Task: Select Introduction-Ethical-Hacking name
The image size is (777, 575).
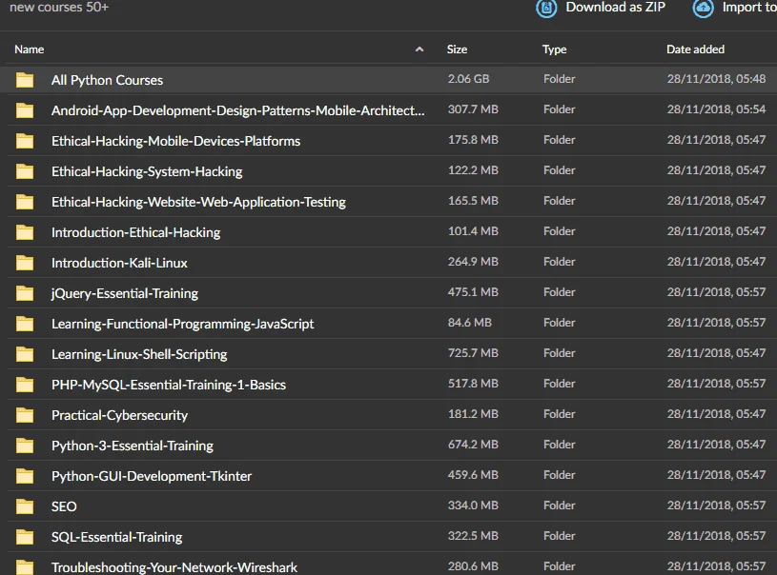Action: (x=135, y=232)
